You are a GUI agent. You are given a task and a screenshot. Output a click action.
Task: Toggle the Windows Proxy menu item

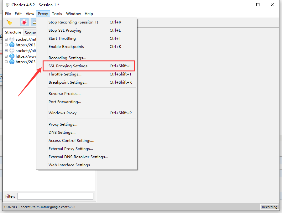point(87,113)
